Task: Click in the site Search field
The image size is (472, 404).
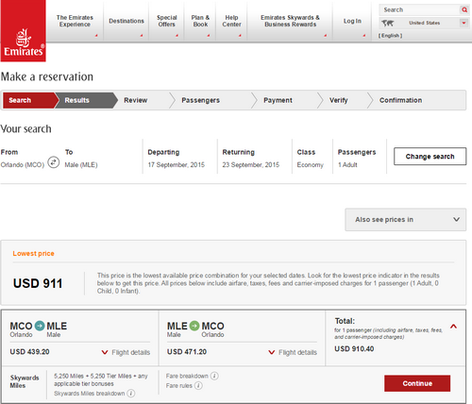Action: [x=419, y=9]
